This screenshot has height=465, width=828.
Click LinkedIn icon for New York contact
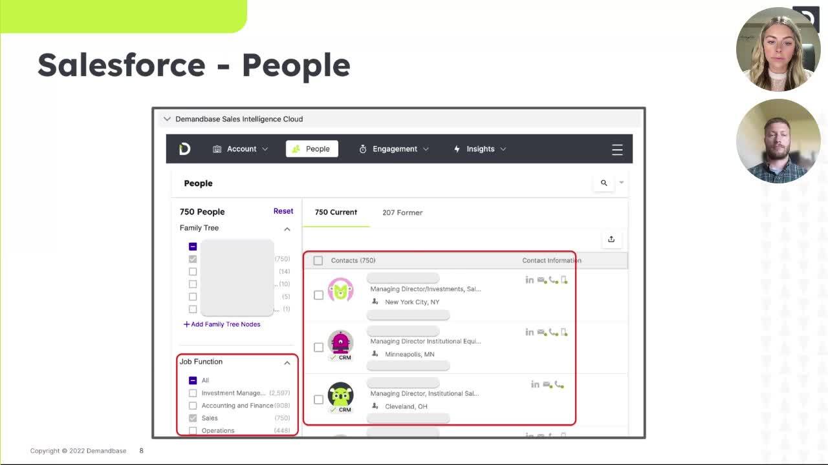(529, 280)
